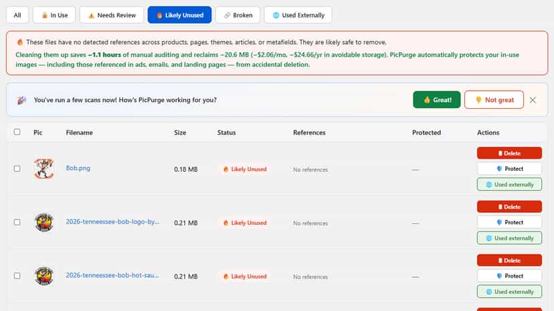The image size is (554, 311).
Task: Delete the 2026-tennessee-bob-logo-by file
Action: click(509, 207)
